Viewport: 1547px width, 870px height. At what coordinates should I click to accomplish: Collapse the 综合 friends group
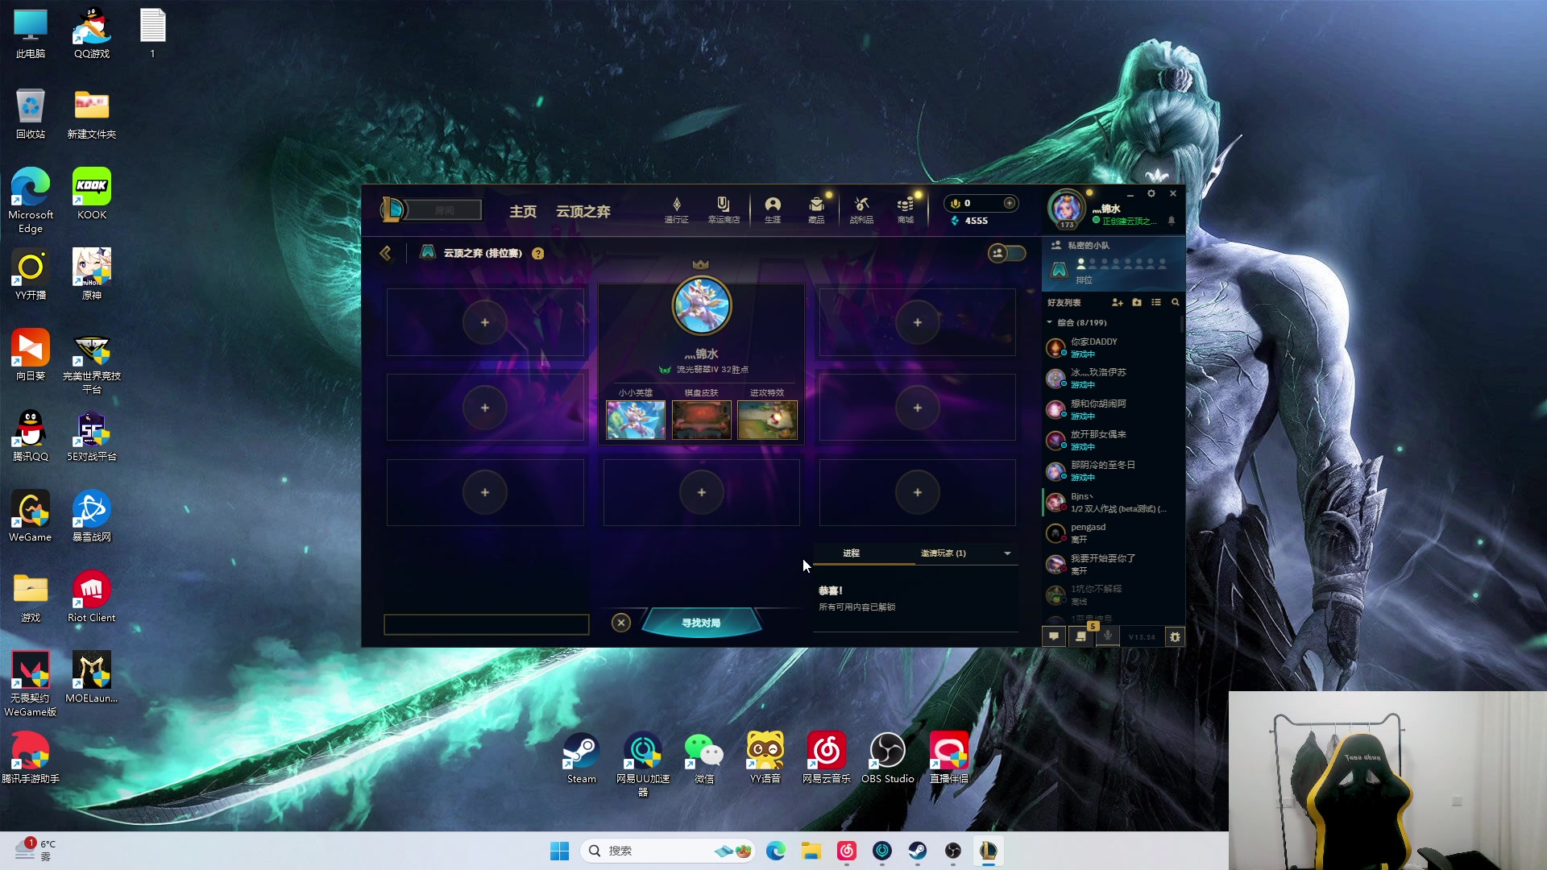[1050, 322]
